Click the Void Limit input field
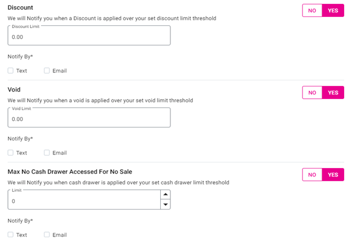347x240 pixels. pyautogui.click(x=89, y=119)
